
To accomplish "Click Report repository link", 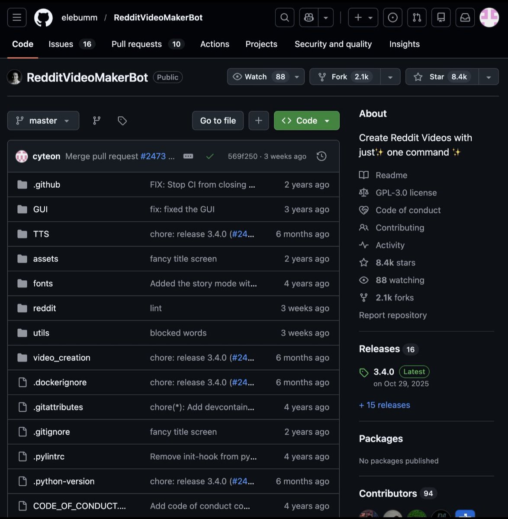I will [393, 315].
